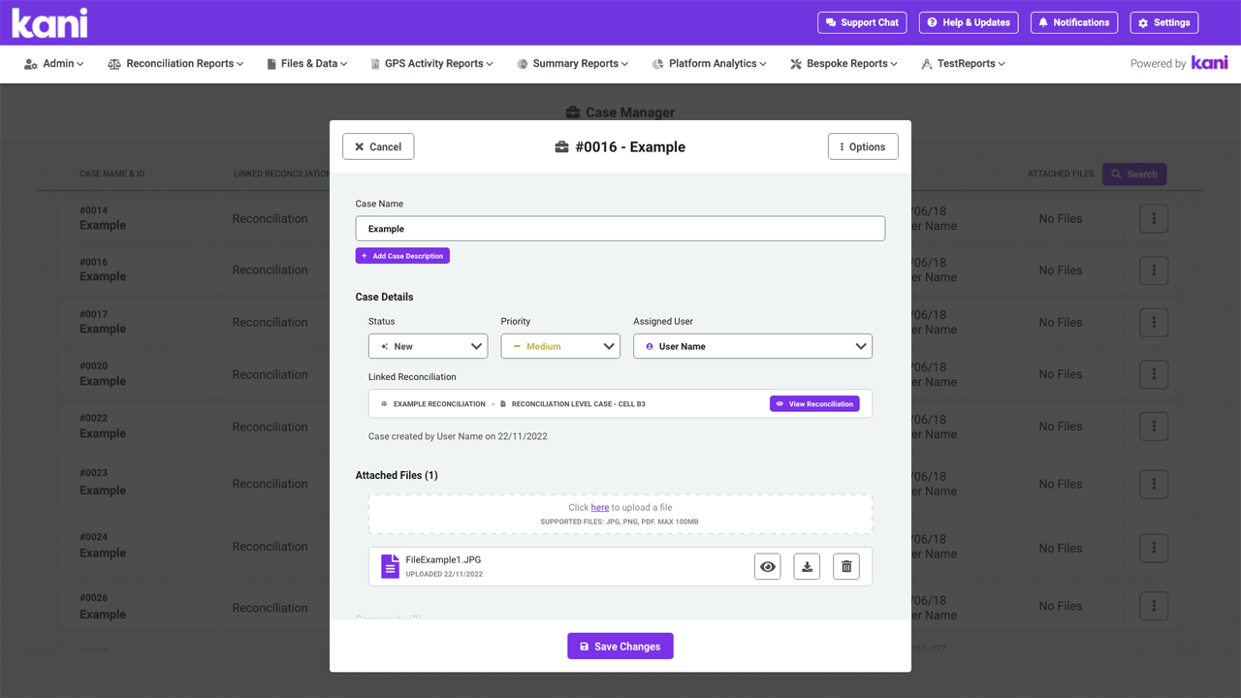Click Add Case Description
Image resolution: width=1241 pixels, height=698 pixels.
point(402,255)
